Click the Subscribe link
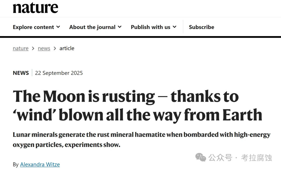The width and height of the screenshot is (281, 169). 201,27
